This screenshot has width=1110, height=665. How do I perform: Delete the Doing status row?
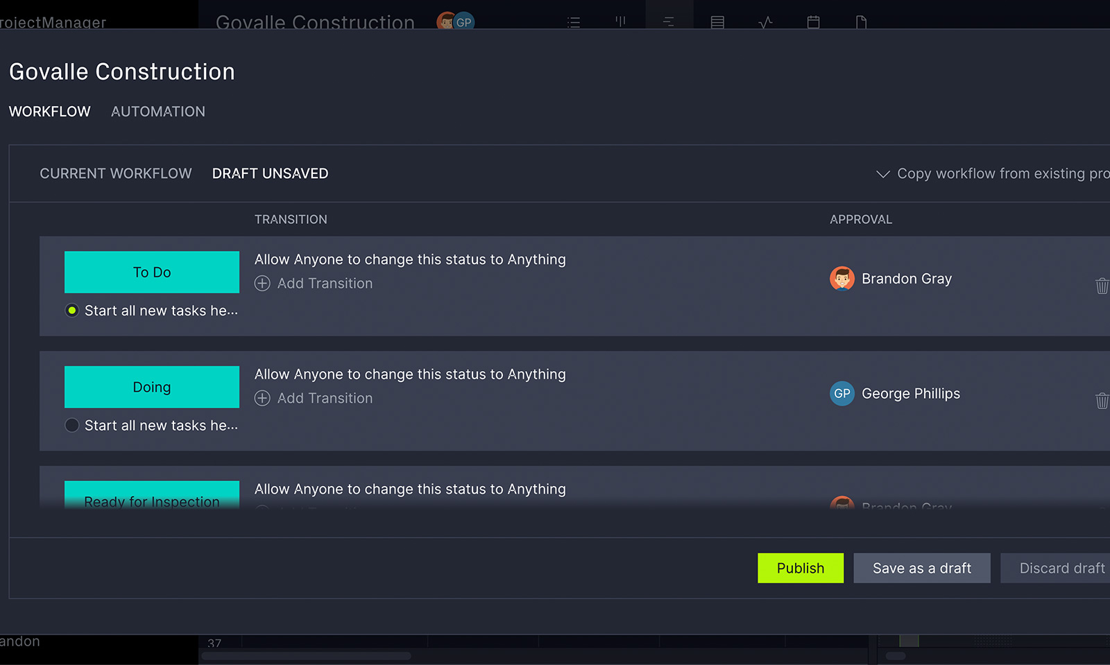(x=1102, y=400)
